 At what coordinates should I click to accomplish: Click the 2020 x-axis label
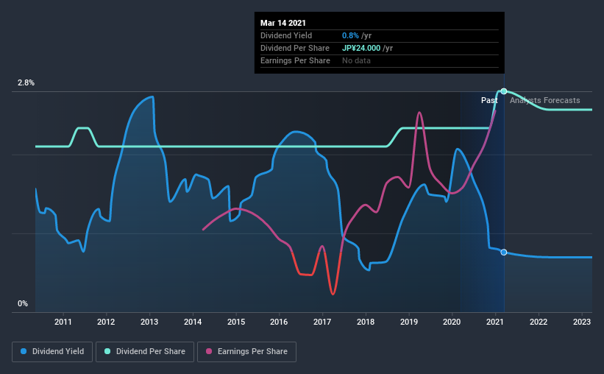[x=452, y=322]
